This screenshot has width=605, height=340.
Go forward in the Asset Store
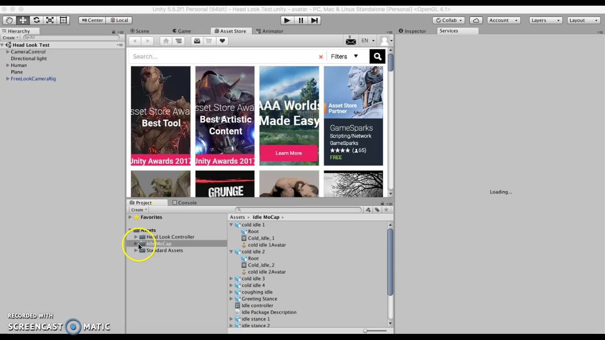coord(147,41)
